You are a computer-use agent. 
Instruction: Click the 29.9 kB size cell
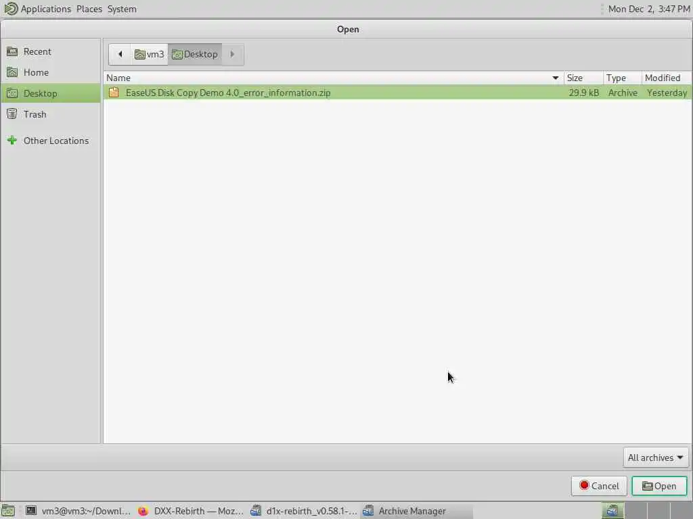point(583,93)
